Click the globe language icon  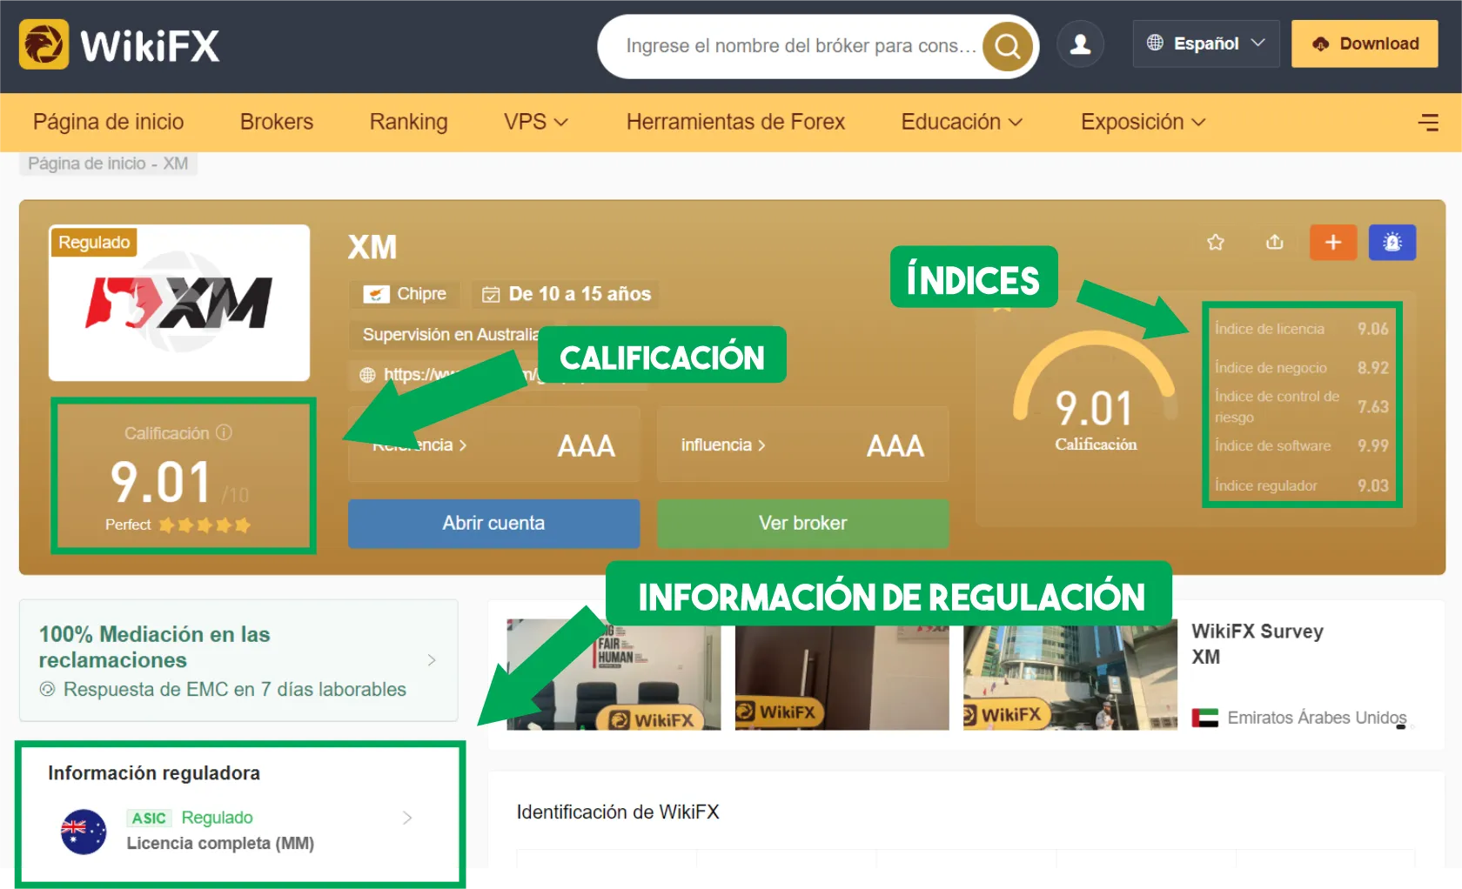[1155, 43]
